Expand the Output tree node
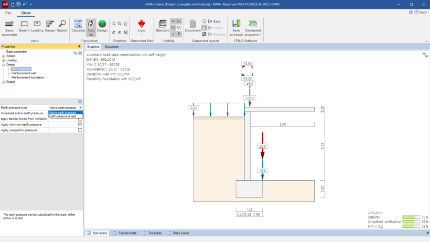 coord(3,82)
